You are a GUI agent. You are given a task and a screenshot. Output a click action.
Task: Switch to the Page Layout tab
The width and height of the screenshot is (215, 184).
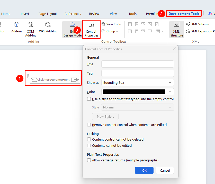48,14
